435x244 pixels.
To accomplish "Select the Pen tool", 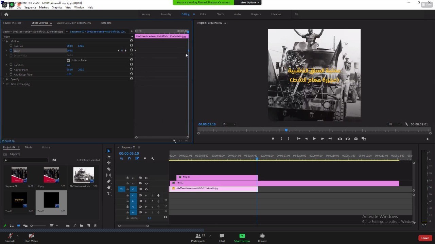I will click(x=109, y=181).
